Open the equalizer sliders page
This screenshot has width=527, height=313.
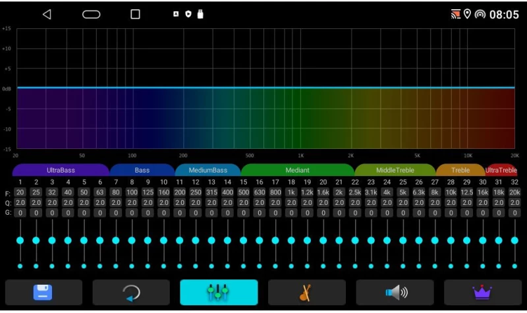pos(219,293)
